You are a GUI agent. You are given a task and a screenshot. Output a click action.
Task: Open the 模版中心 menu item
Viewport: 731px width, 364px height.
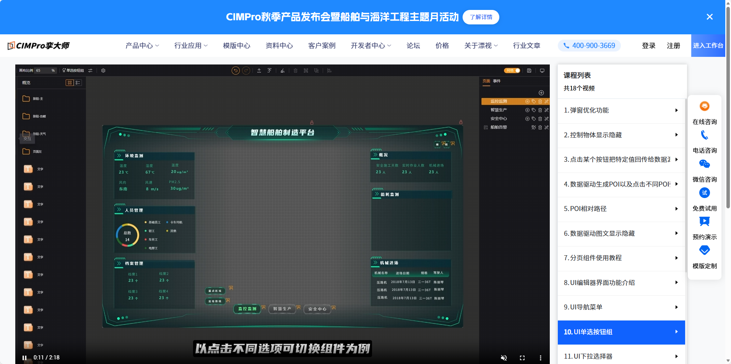coord(237,46)
